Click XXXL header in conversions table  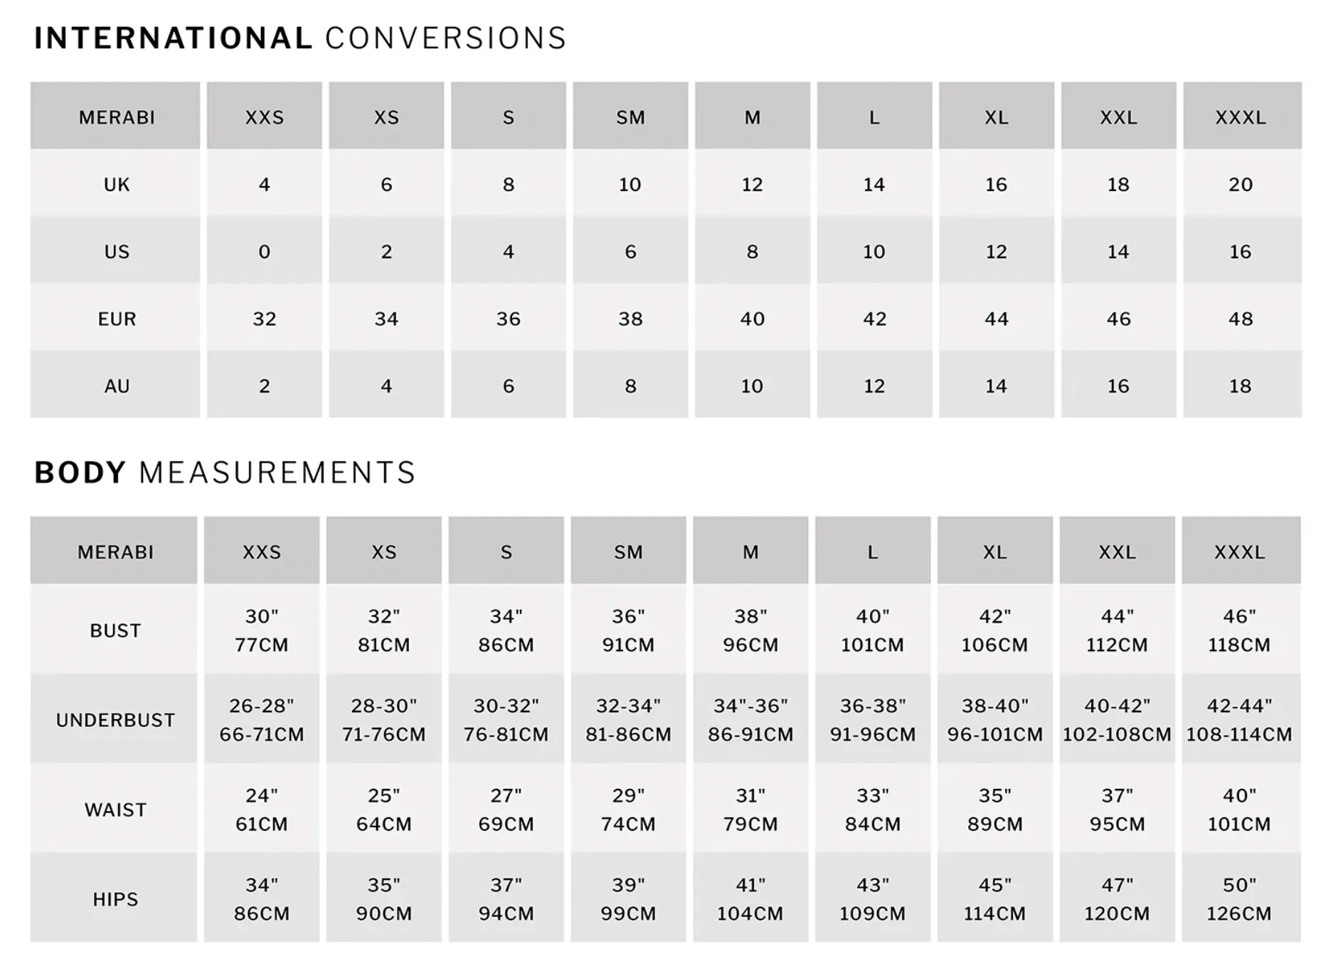coord(1241,117)
